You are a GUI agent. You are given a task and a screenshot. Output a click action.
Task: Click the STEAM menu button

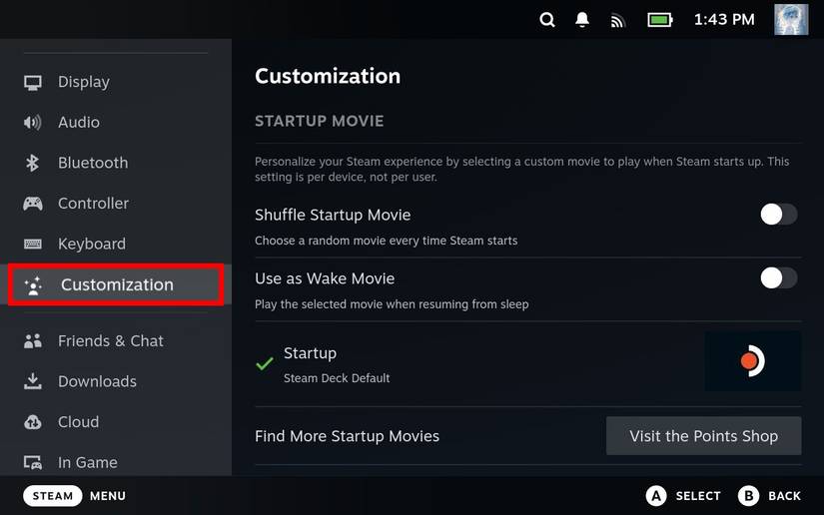53,496
